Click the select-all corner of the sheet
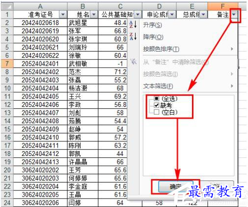 7,6
